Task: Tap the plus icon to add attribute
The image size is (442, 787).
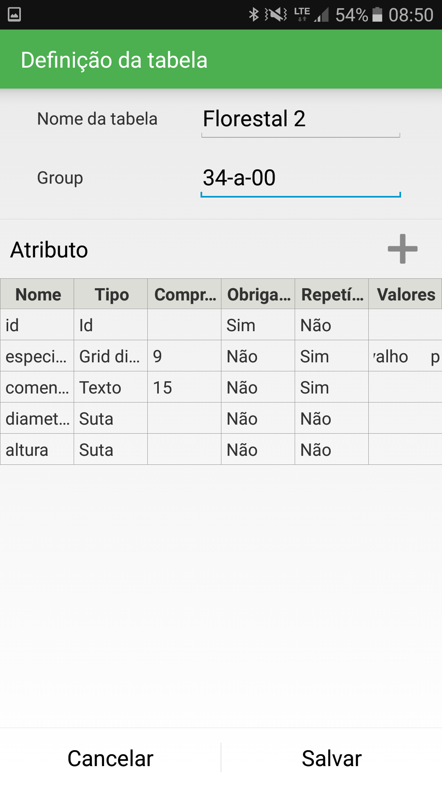Action: point(402,249)
